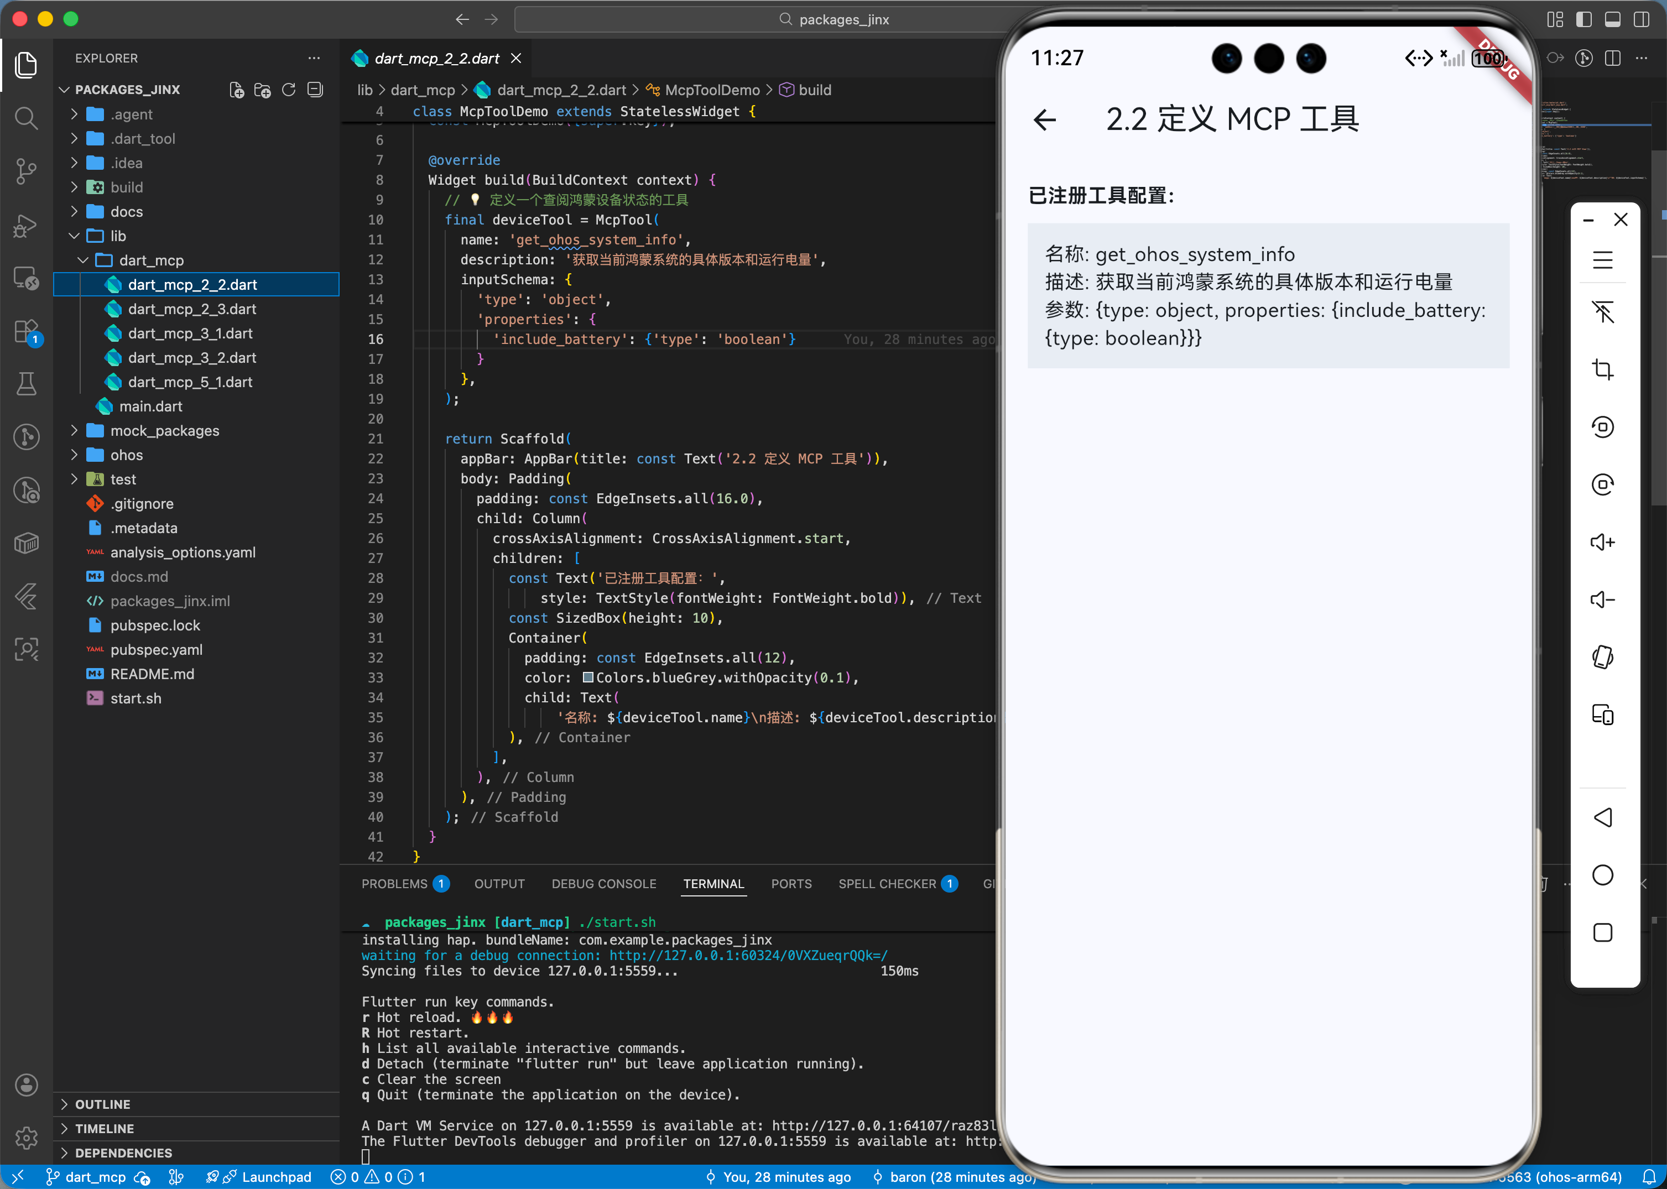This screenshot has width=1667, height=1189.
Task: Toggle the primary side bar layout
Action: coord(1583,20)
